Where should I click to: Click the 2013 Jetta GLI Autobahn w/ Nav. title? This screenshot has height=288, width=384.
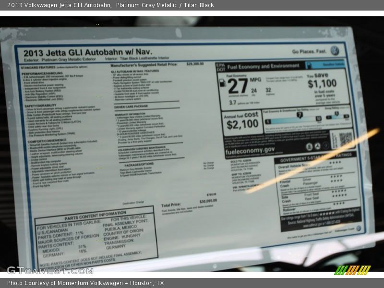tap(87, 52)
